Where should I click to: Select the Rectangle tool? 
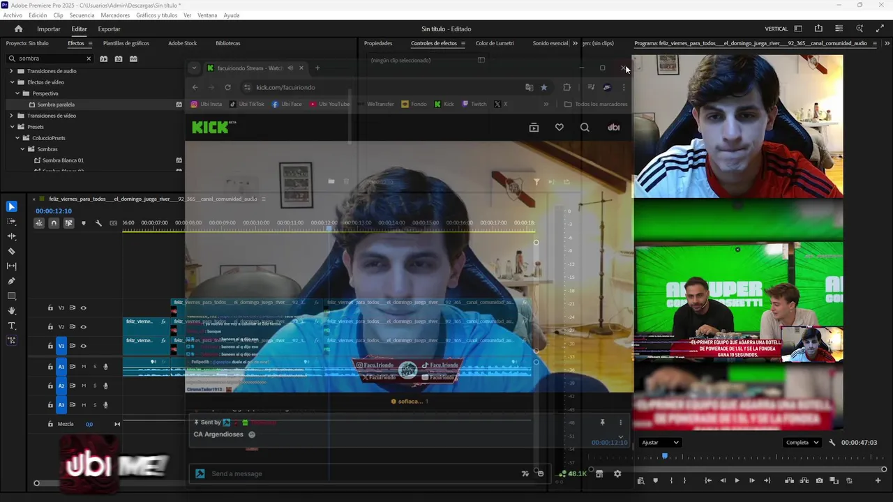(12, 296)
